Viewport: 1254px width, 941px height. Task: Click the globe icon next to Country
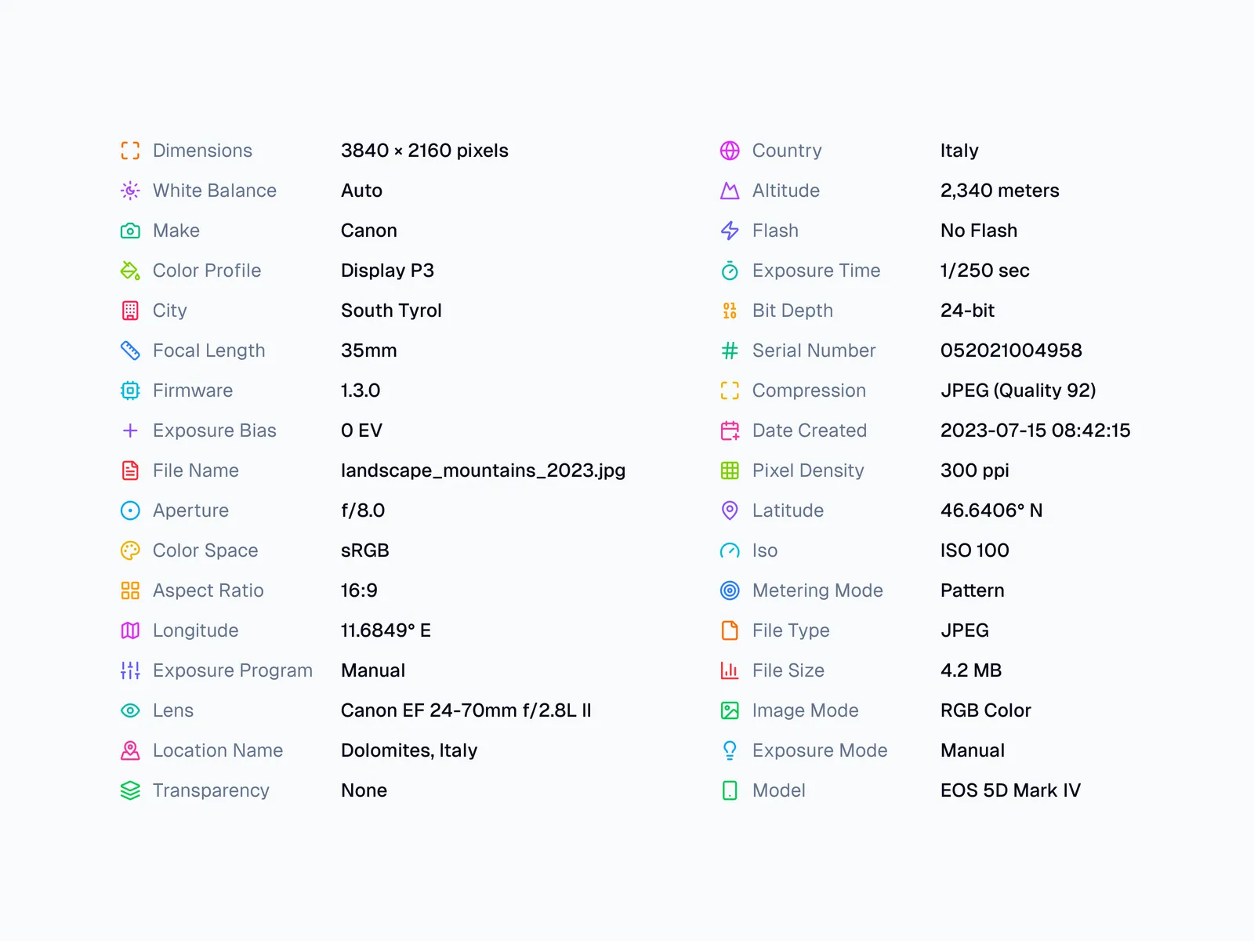coord(730,151)
